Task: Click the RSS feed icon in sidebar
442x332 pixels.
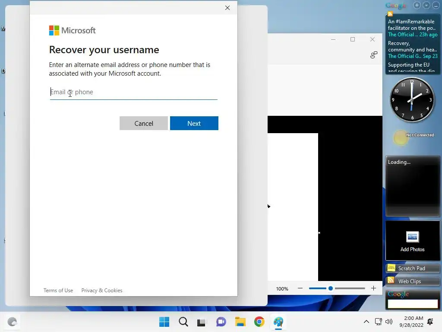Action: point(390,14)
